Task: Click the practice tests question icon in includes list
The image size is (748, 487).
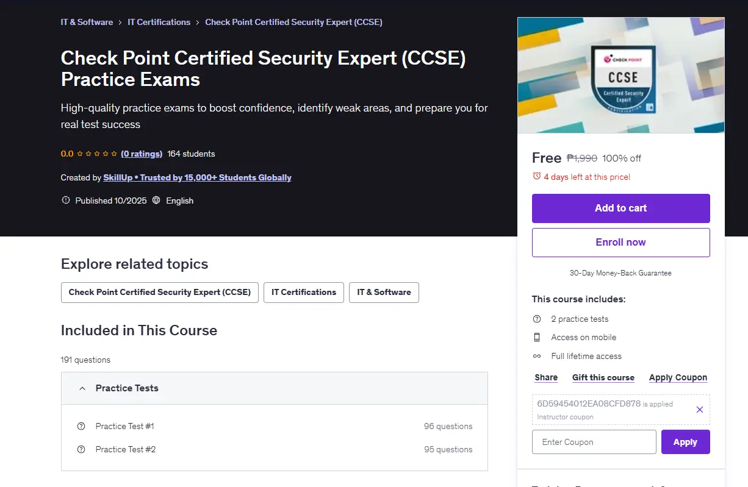Action: pyautogui.click(x=537, y=319)
